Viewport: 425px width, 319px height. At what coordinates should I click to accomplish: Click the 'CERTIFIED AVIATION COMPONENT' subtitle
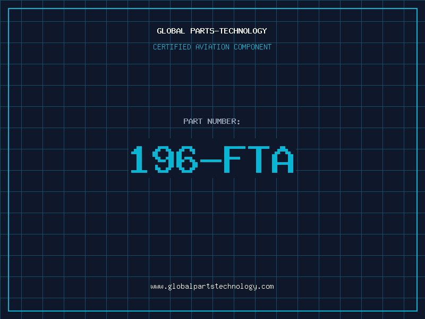click(212, 47)
